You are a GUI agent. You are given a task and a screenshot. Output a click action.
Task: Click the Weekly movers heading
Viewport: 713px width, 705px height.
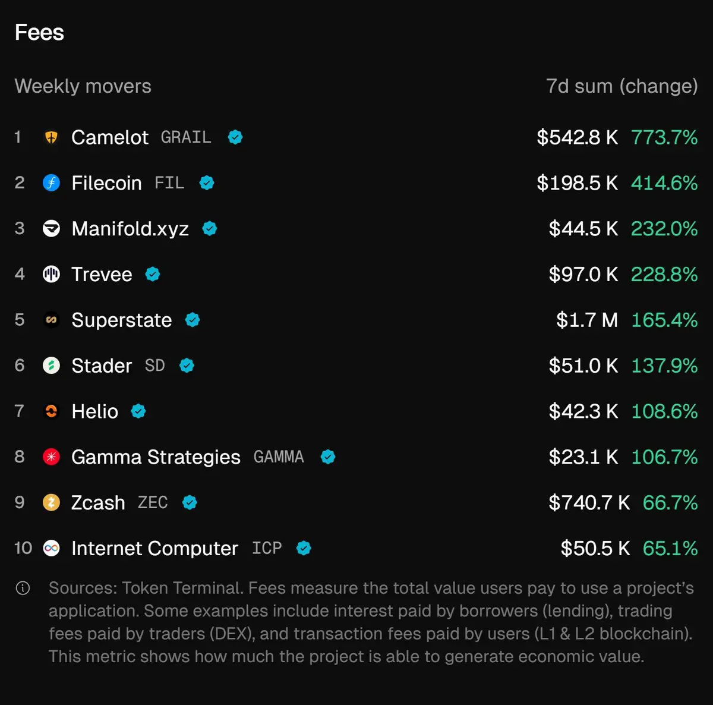point(83,86)
